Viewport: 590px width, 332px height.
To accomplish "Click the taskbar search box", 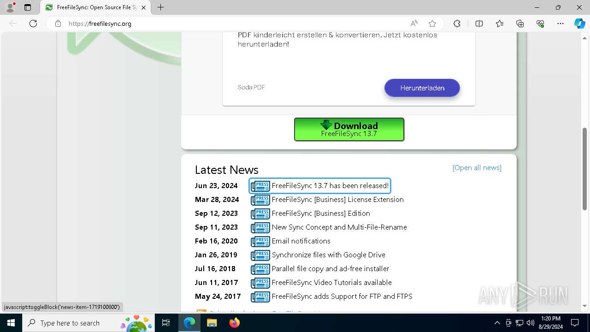I will tap(89, 323).
